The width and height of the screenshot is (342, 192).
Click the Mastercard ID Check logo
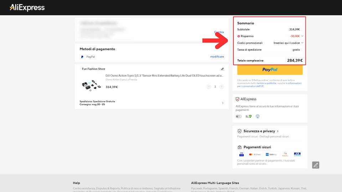pos(255,154)
